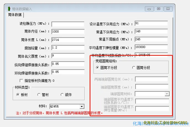Open the 材料 dropdown showing Q245R
The width and height of the screenshot is (190, 127).
tap(82, 107)
